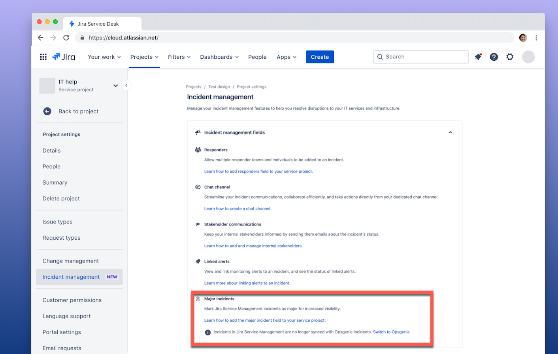The image size is (558, 354).
Task: Collapse the Incident management fields section
Action: point(450,132)
